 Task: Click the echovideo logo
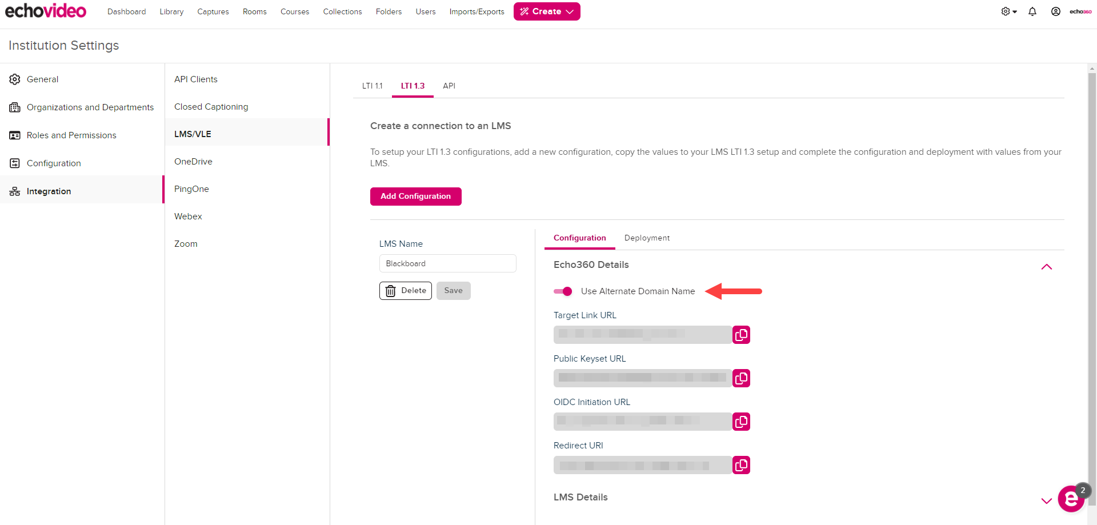point(46,11)
